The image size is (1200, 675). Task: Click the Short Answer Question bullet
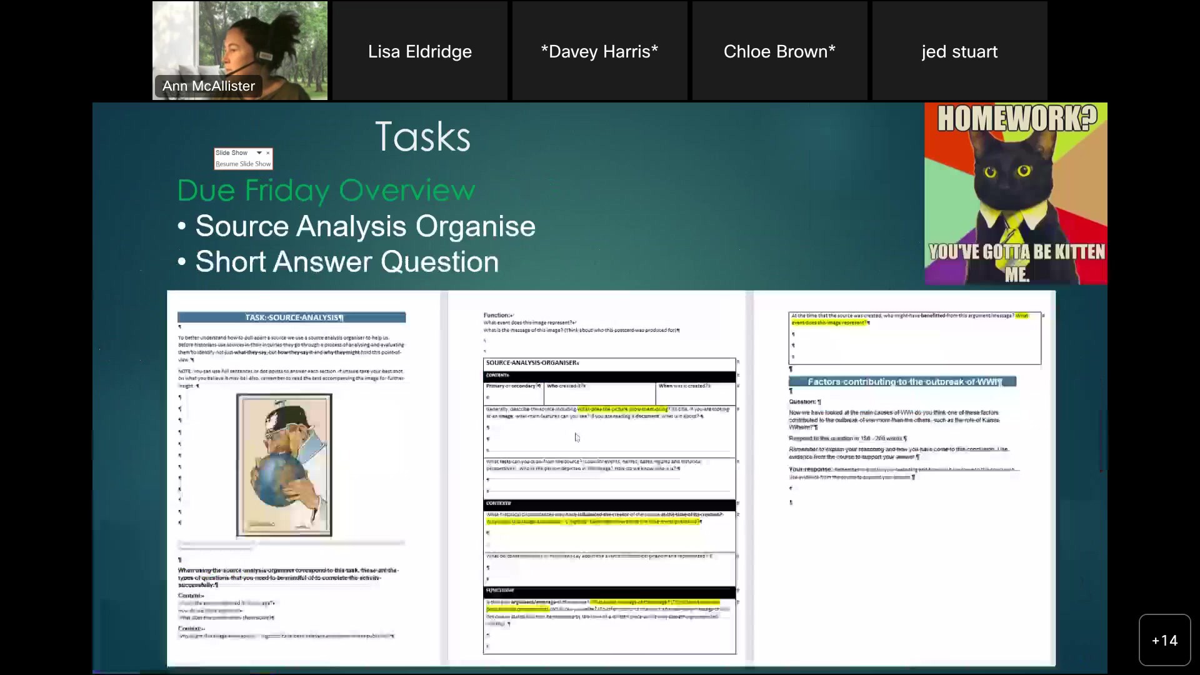(346, 262)
